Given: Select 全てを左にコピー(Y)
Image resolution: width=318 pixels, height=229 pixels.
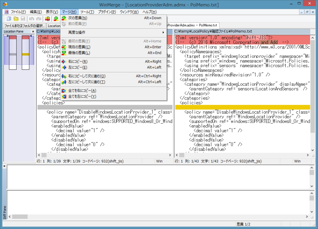Looking at the screenshot, I should point(114,97).
